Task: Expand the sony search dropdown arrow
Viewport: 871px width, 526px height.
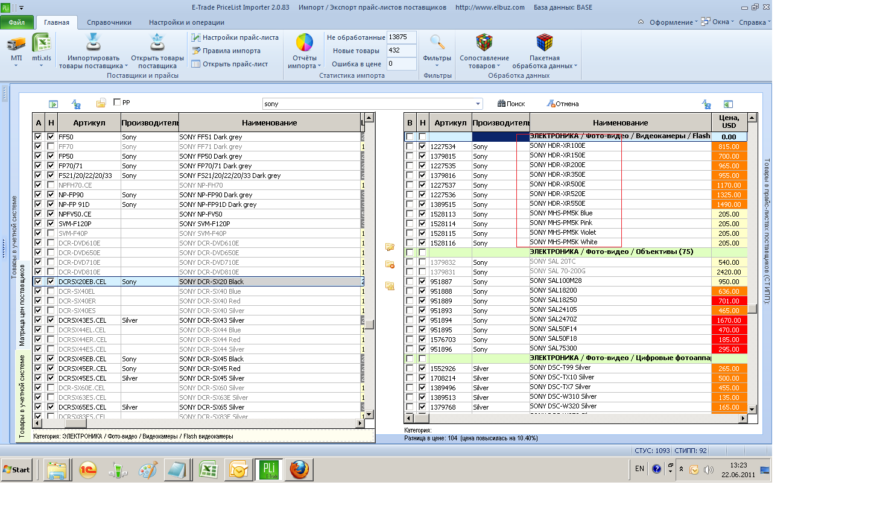Action: click(x=478, y=104)
